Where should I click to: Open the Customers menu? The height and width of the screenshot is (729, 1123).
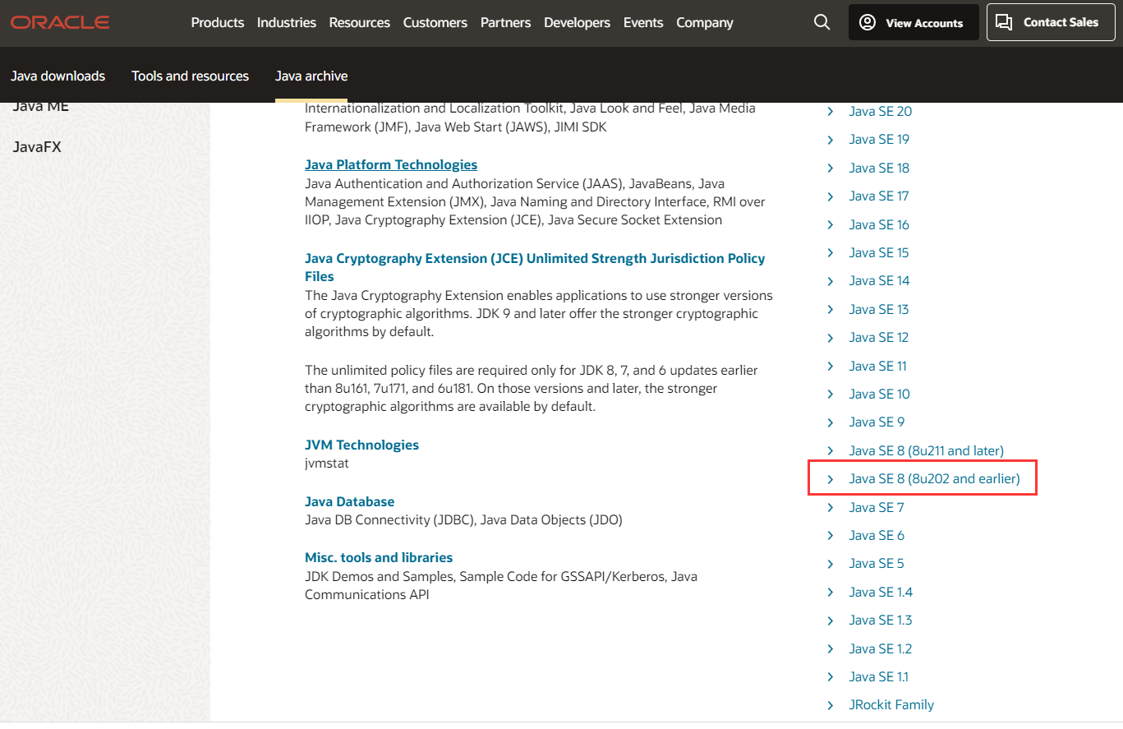[x=435, y=22]
